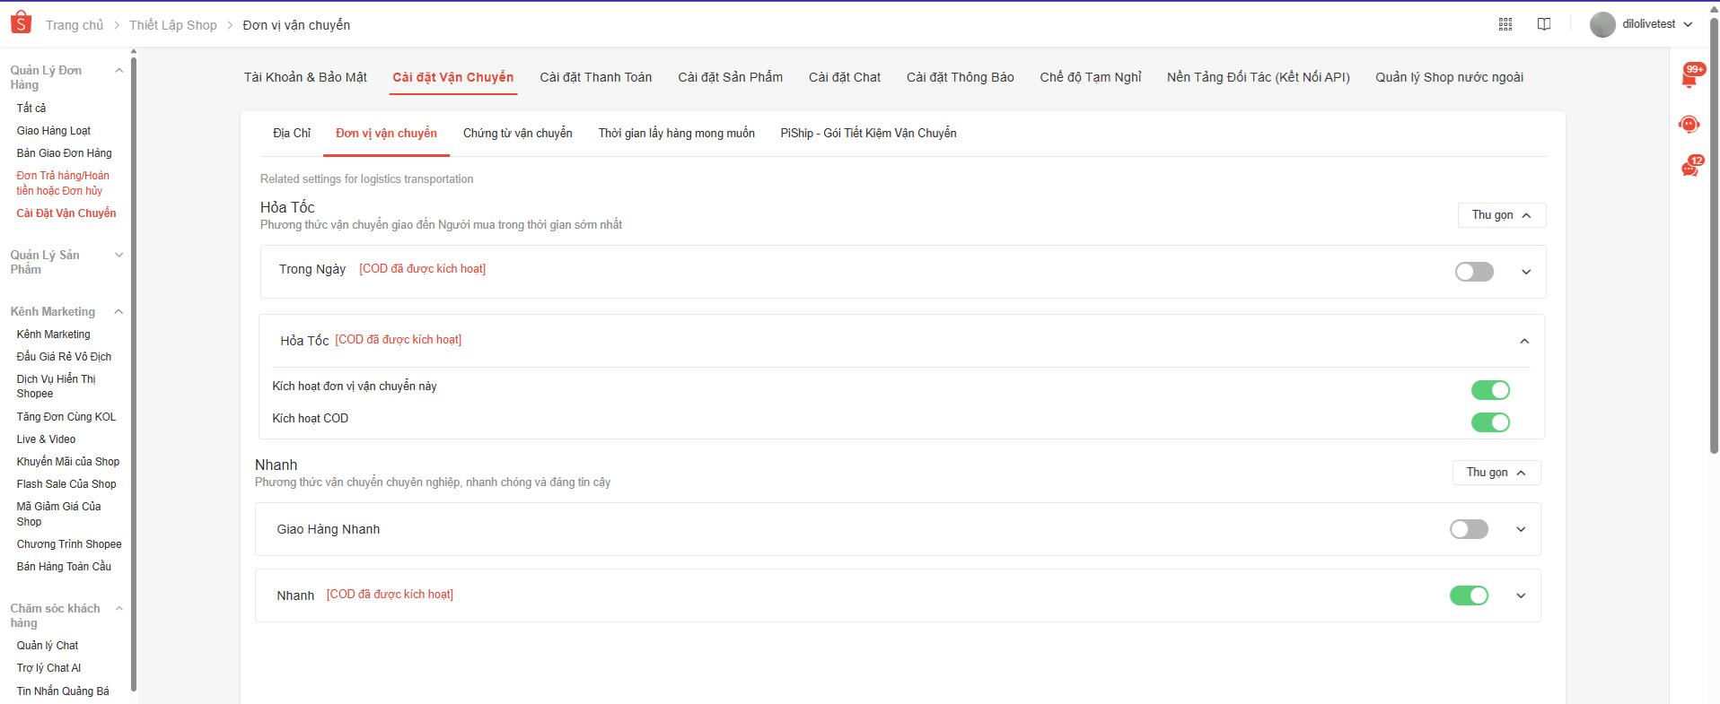
Task: Collapse the Quản Lý Đơn Hàng sidebar section
Action: [118, 71]
